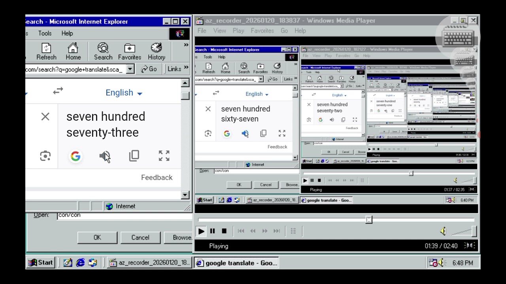Open File menu of the outermost Media Player

point(202,30)
